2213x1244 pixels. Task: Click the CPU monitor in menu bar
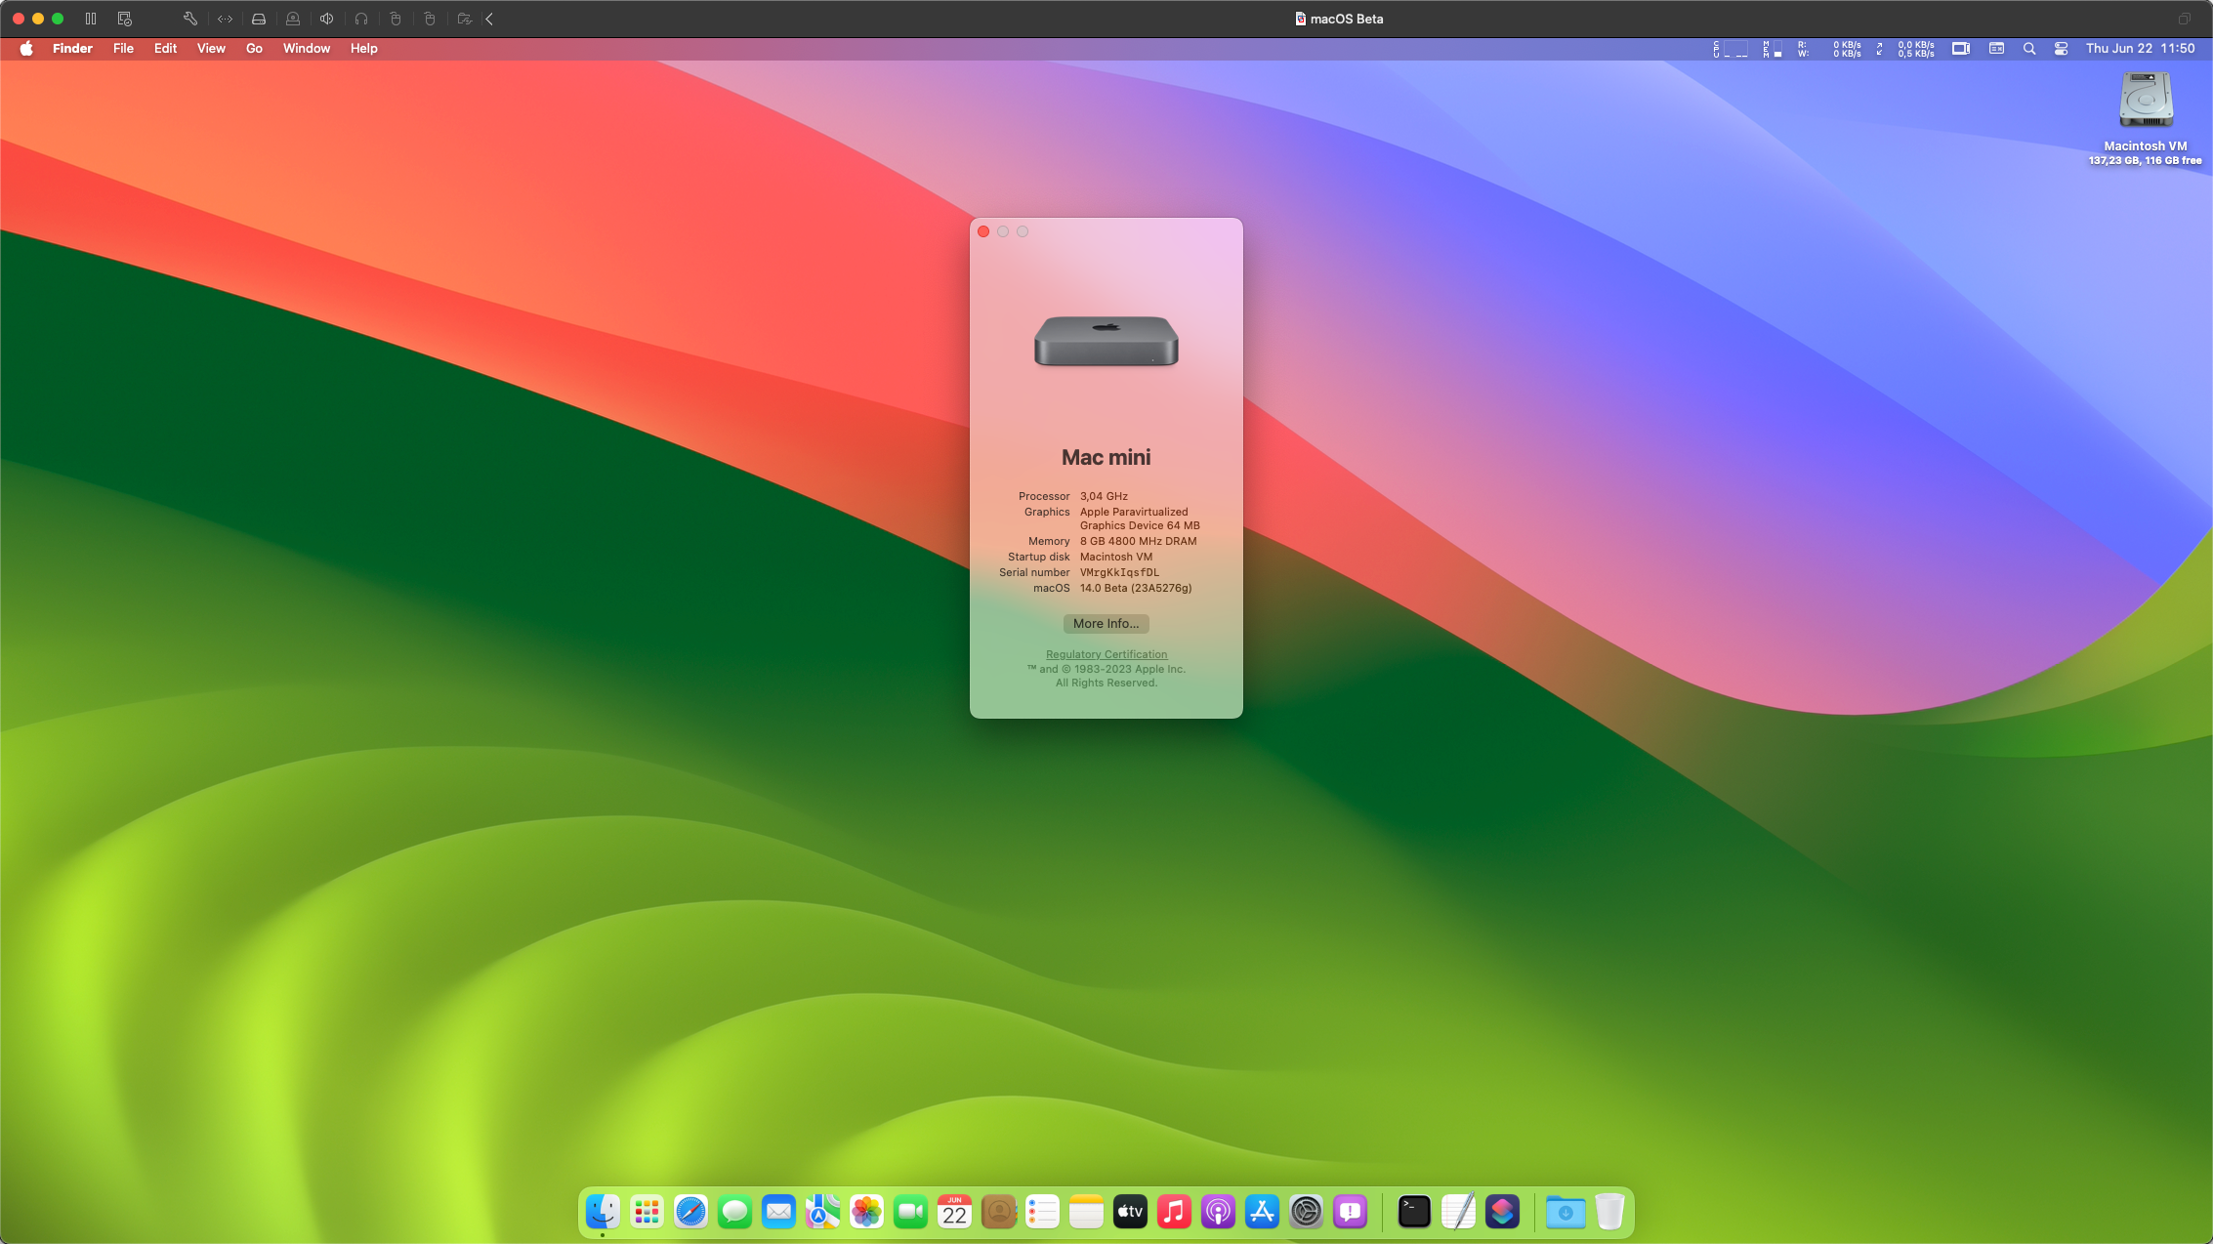pyautogui.click(x=1731, y=49)
